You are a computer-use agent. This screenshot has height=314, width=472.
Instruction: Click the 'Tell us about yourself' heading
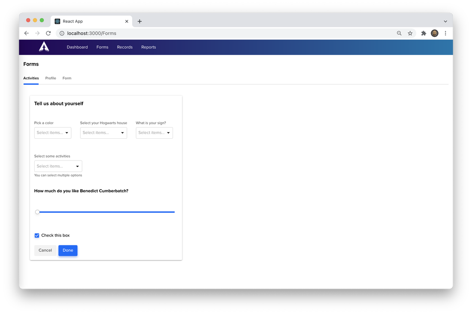click(x=59, y=104)
